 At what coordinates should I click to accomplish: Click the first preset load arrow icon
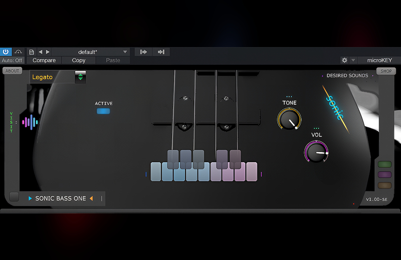pos(143,52)
